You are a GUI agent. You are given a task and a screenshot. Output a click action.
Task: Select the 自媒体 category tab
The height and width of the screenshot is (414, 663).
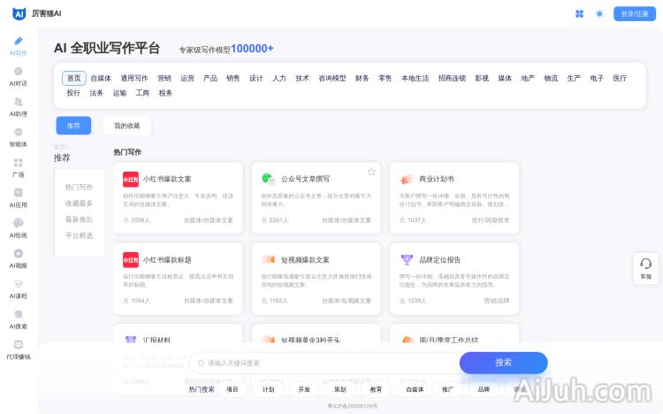(x=101, y=78)
